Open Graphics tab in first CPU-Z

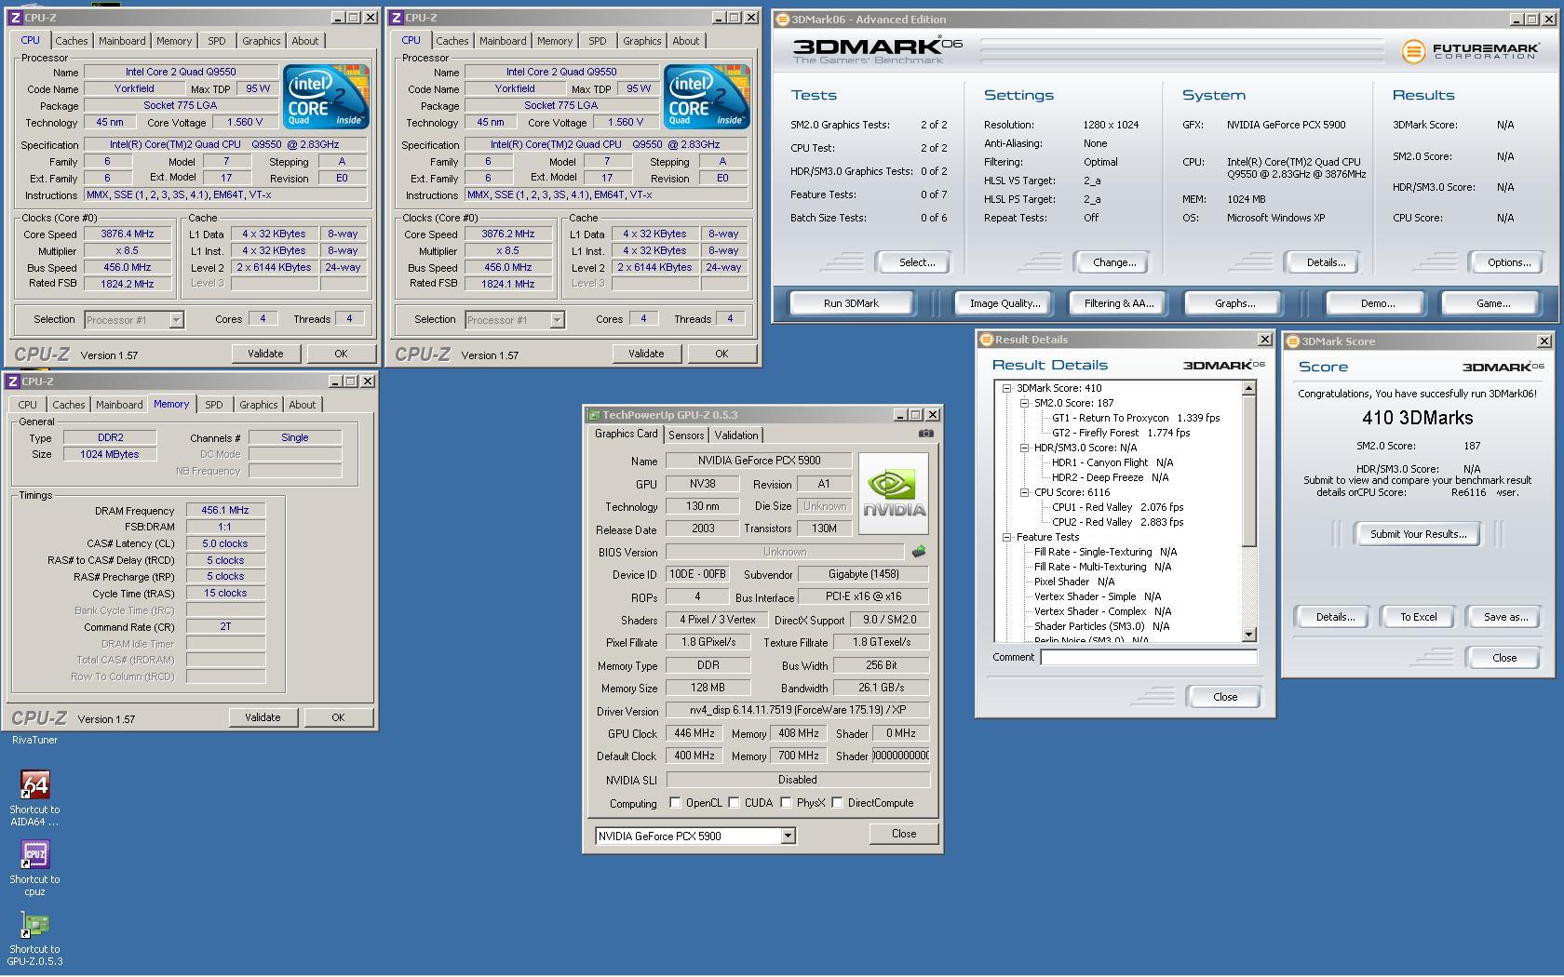261,41
